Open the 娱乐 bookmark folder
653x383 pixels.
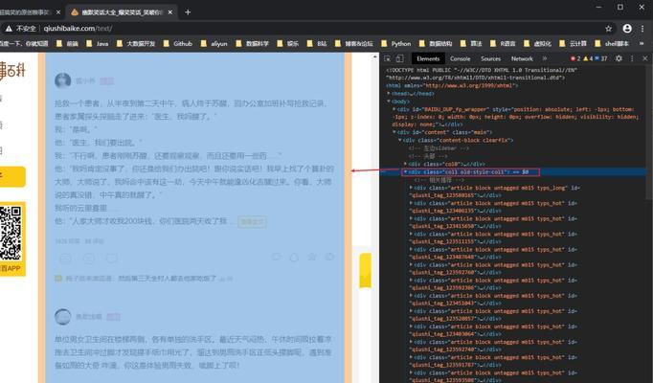[x=288, y=43]
